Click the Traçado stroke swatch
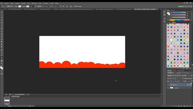The height and width of the screenshot is (109, 193). tap(28, 6)
